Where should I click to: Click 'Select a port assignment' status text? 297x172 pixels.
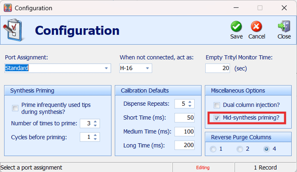point(31,168)
